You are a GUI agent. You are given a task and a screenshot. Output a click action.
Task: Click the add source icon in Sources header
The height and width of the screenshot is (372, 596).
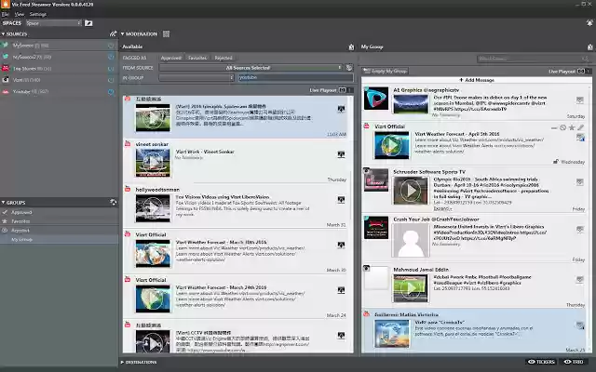click(112, 33)
